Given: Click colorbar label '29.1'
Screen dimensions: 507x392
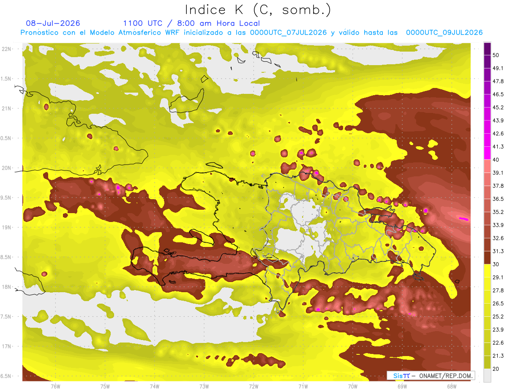Looking at the screenshot, I should tap(498, 277).
